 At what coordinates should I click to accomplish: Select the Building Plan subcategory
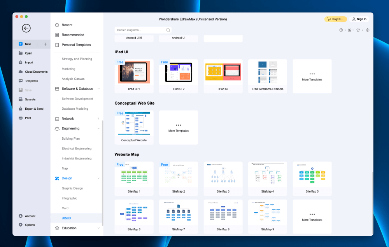click(x=71, y=138)
